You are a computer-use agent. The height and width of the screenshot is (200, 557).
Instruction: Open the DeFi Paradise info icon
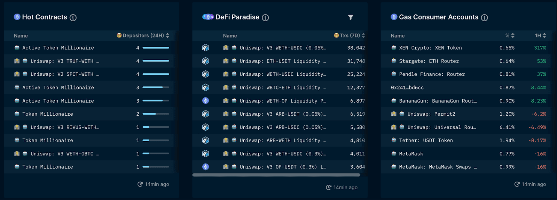[x=265, y=18]
